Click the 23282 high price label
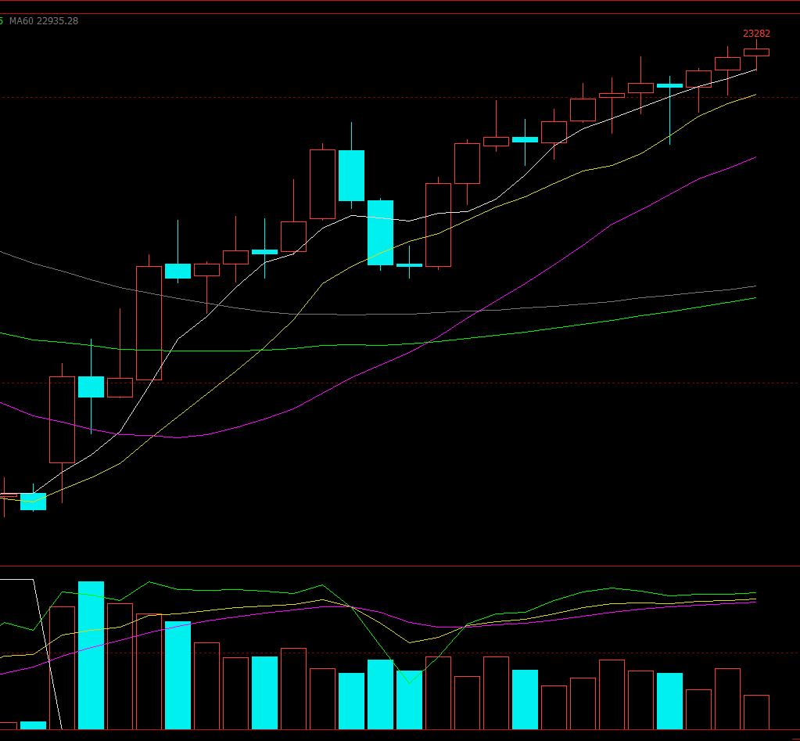 tap(756, 34)
